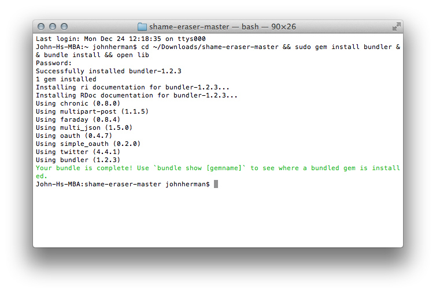Click the '1 gem installed' line
Screen dimensions: 436x293
pos(66,79)
